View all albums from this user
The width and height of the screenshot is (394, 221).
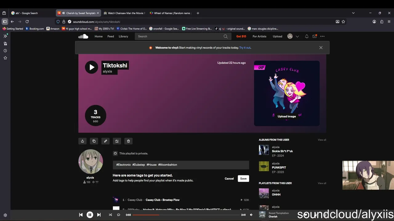click(x=322, y=140)
